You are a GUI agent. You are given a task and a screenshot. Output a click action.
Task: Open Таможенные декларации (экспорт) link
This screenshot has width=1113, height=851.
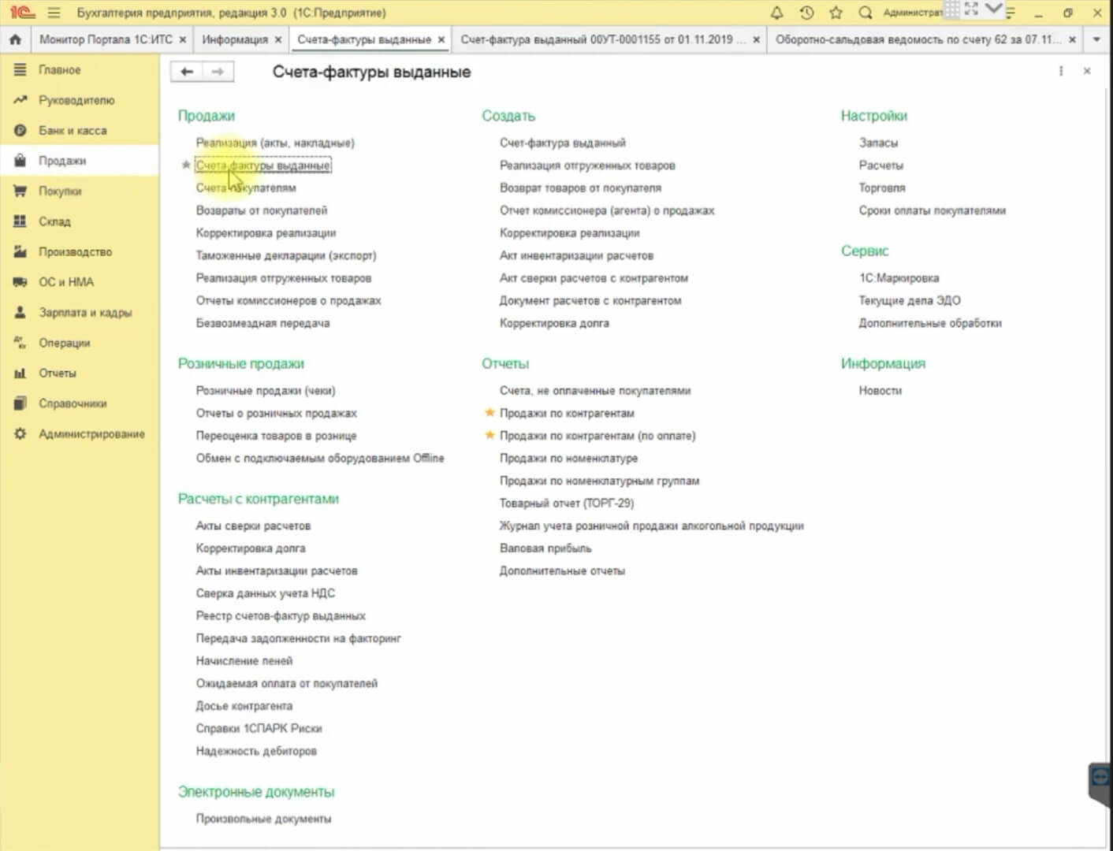click(286, 255)
